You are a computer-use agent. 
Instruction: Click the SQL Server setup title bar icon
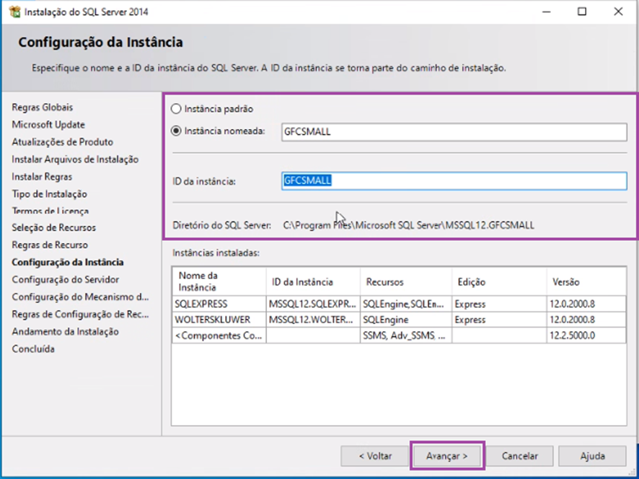click(x=14, y=12)
